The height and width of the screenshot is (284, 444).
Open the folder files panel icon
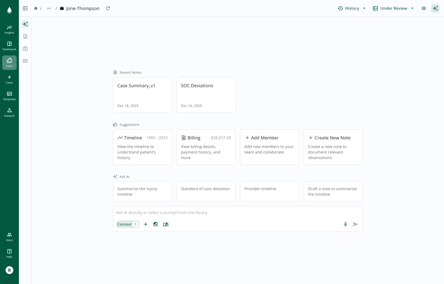pos(25,61)
